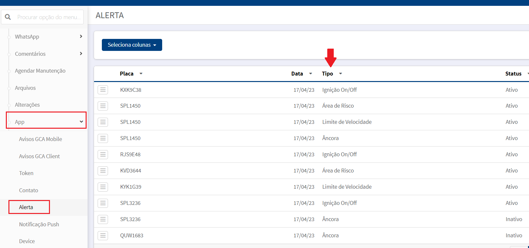
Task: Expand the Comentários menu chevron
Action: point(81,53)
